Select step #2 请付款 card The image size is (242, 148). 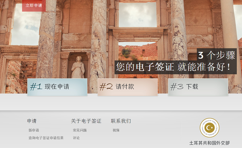(128, 87)
